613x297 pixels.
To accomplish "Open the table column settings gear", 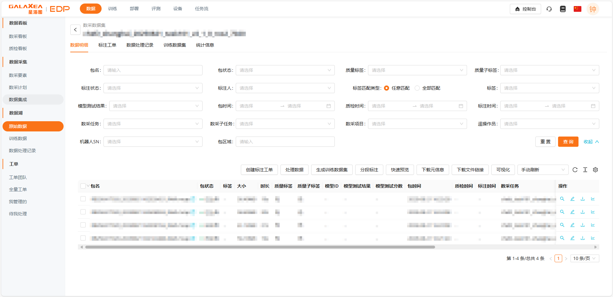I will (595, 170).
